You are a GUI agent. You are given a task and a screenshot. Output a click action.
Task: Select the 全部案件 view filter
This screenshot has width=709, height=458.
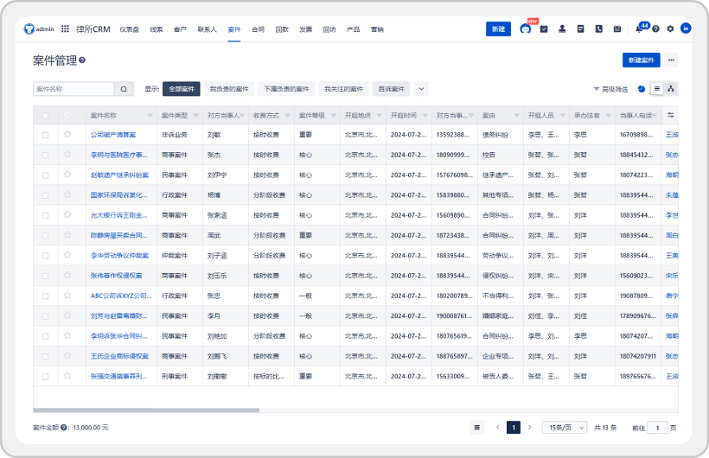click(x=182, y=89)
